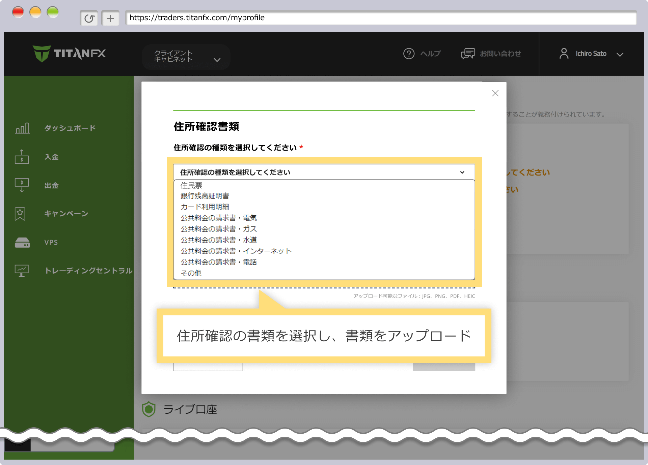The height and width of the screenshot is (465, 648).
Task: Click the red macOS close button
Action: [x=18, y=12]
